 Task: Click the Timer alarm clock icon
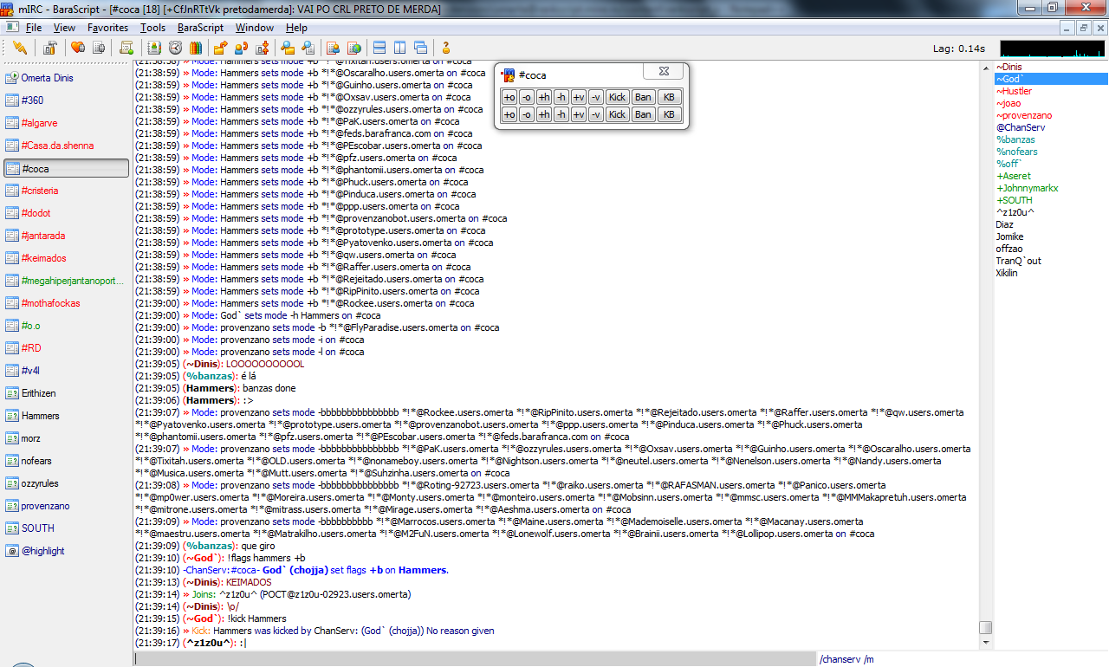point(175,48)
